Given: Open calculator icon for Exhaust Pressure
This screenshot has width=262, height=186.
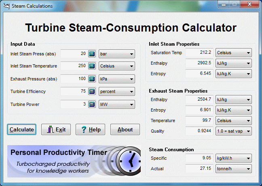Looking at the screenshot, I should [92, 79].
